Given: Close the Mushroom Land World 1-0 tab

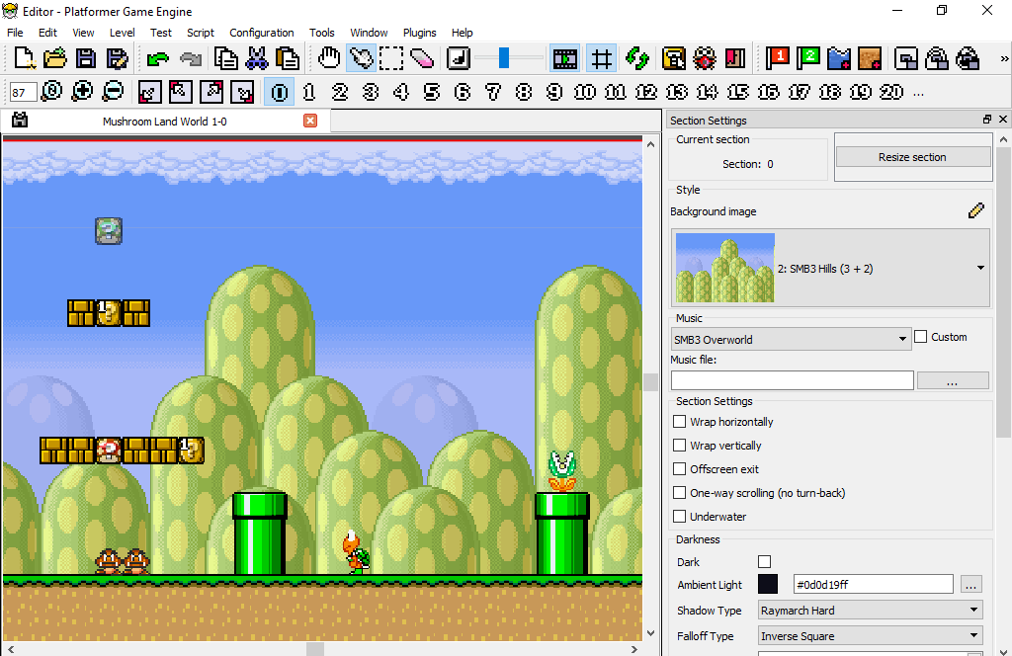Looking at the screenshot, I should click(310, 121).
